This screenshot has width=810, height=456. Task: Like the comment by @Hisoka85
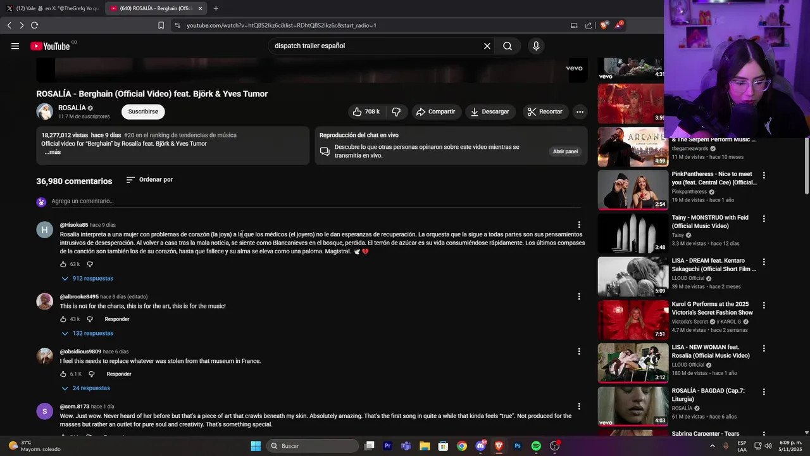[63, 264]
